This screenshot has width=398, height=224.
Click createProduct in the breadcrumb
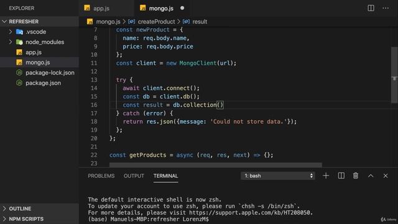click(x=156, y=22)
